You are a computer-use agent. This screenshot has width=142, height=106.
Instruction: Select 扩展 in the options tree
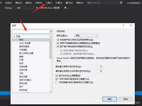(21, 60)
